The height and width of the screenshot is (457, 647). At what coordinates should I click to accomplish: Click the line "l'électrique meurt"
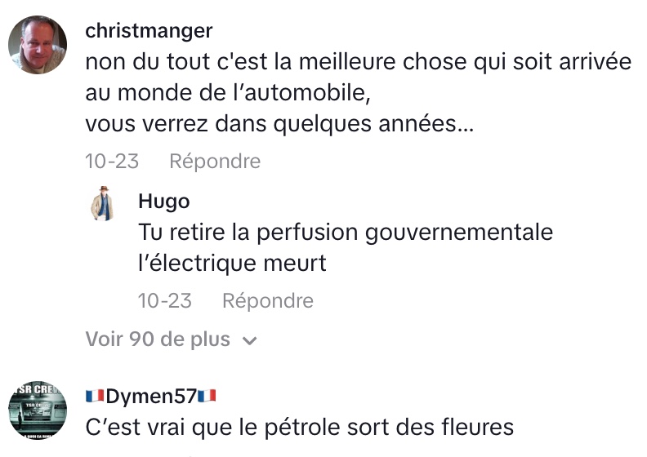[x=233, y=264]
